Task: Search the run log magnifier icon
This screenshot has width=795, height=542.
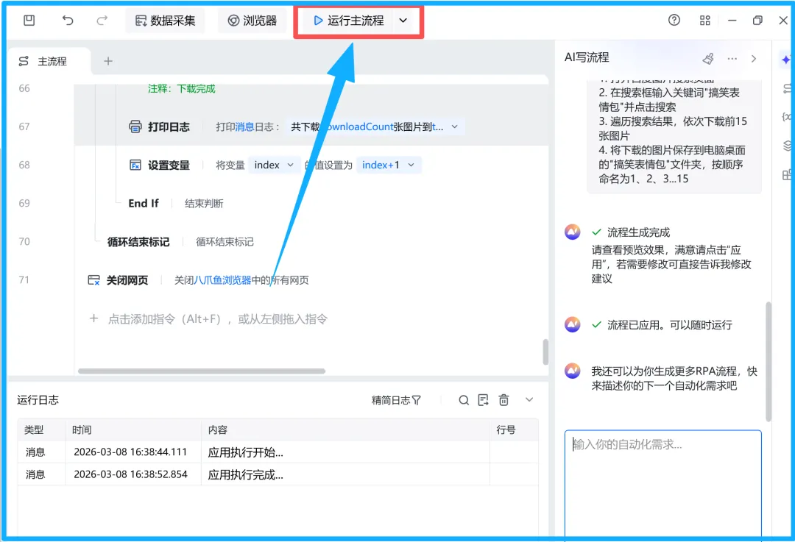Action: click(x=464, y=400)
